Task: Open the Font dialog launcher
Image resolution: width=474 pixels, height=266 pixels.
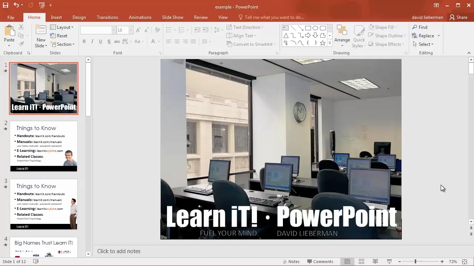Action: 160,53
